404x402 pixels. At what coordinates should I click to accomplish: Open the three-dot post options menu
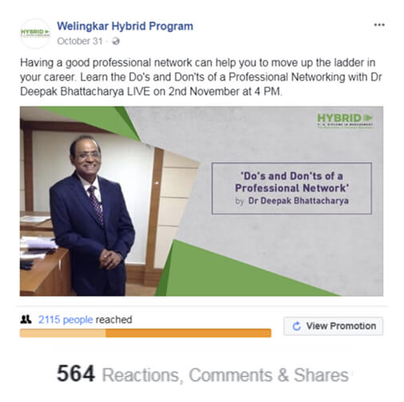coord(379,25)
